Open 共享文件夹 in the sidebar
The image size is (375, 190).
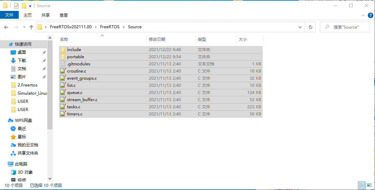click(x=28, y=153)
